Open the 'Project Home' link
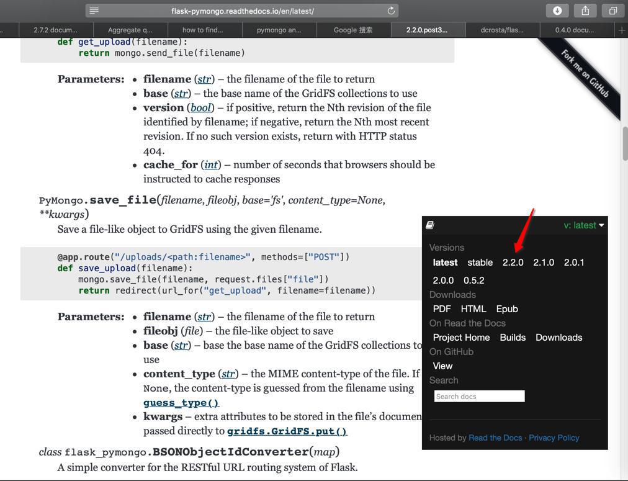Image resolution: width=628 pixels, height=481 pixels. click(x=462, y=338)
